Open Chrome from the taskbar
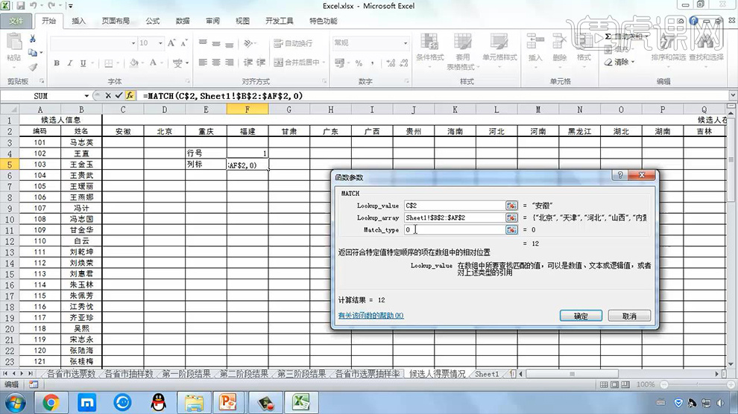 pos(51,403)
